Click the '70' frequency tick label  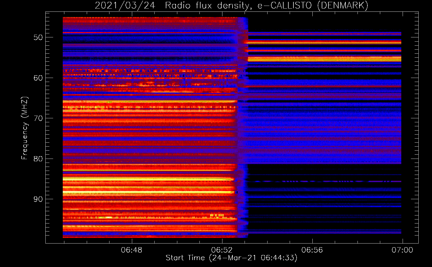click(38, 118)
